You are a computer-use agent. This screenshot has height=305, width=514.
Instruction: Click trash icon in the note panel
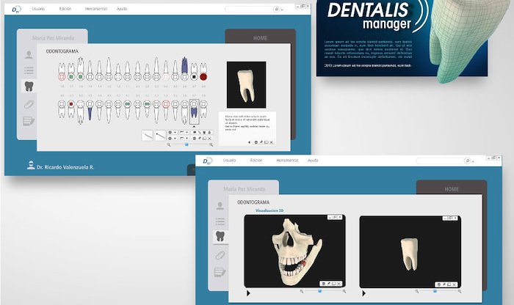pos(256,142)
